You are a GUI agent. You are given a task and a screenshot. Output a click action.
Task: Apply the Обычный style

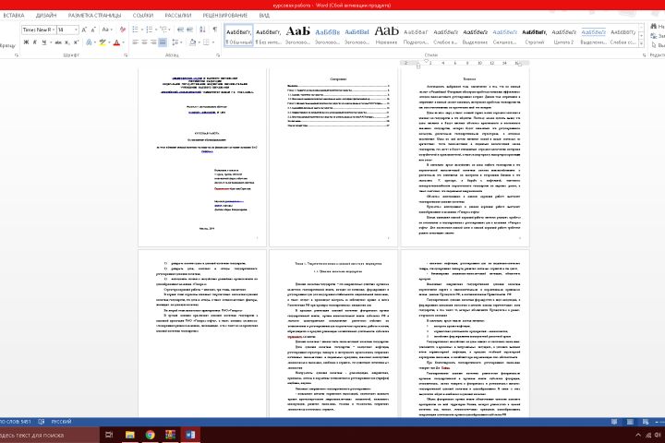pos(239,36)
